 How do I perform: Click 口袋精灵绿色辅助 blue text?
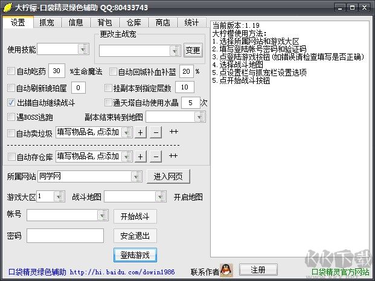(x=37, y=272)
